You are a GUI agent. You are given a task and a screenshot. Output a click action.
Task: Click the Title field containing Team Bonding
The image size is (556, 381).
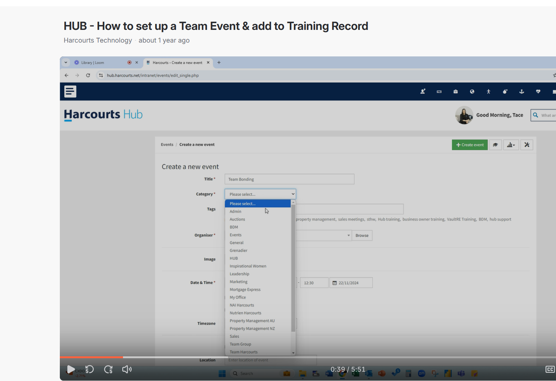click(289, 179)
